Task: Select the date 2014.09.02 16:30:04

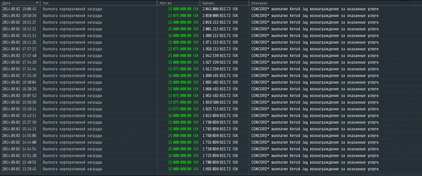Action: coord(19,82)
